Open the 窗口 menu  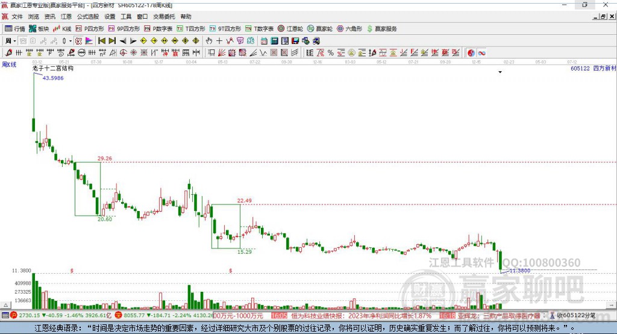142,16
